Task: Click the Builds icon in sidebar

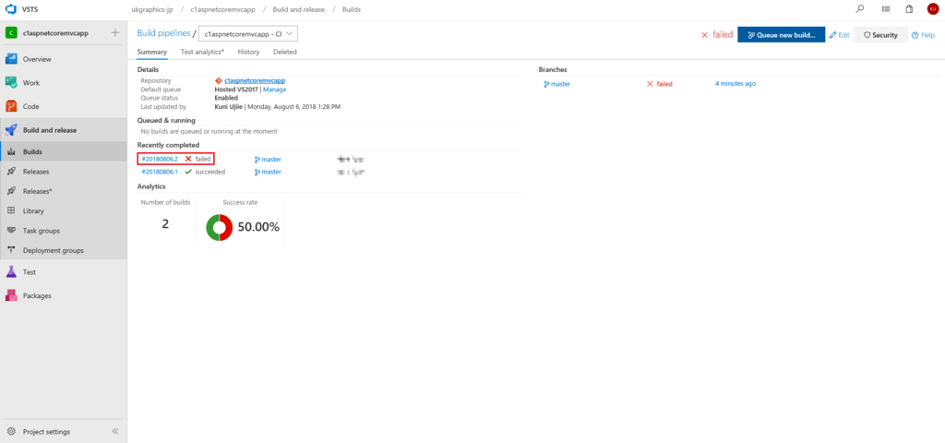Action: 11,152
